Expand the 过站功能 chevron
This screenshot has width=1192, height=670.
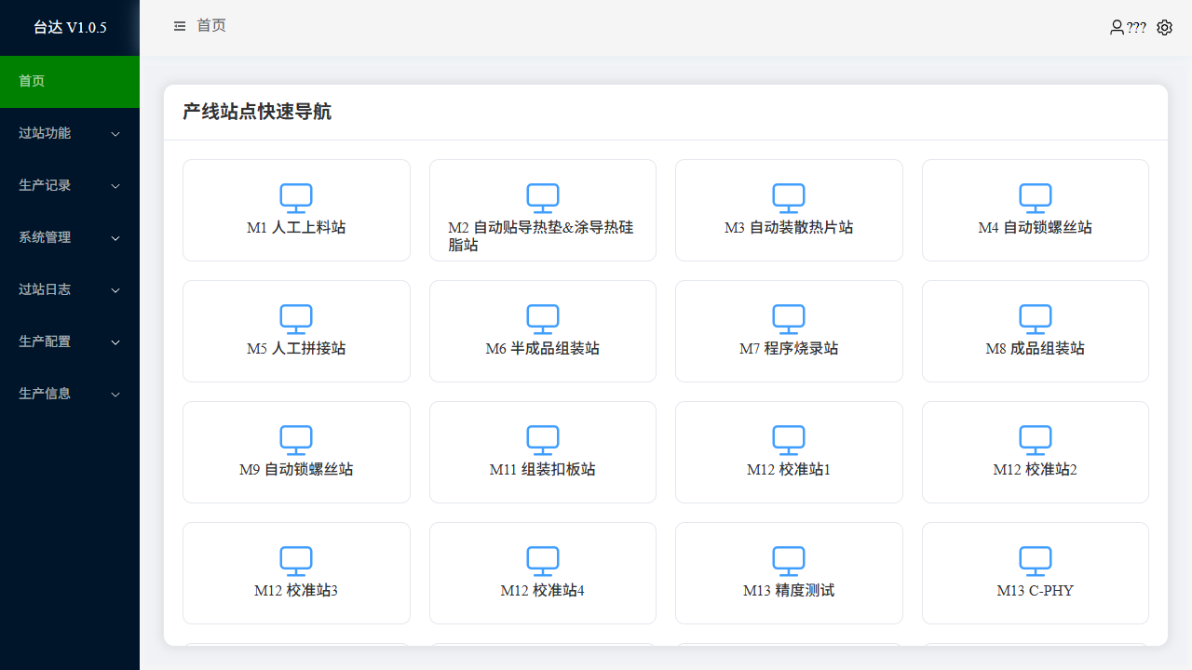click(x=115, y=134)
